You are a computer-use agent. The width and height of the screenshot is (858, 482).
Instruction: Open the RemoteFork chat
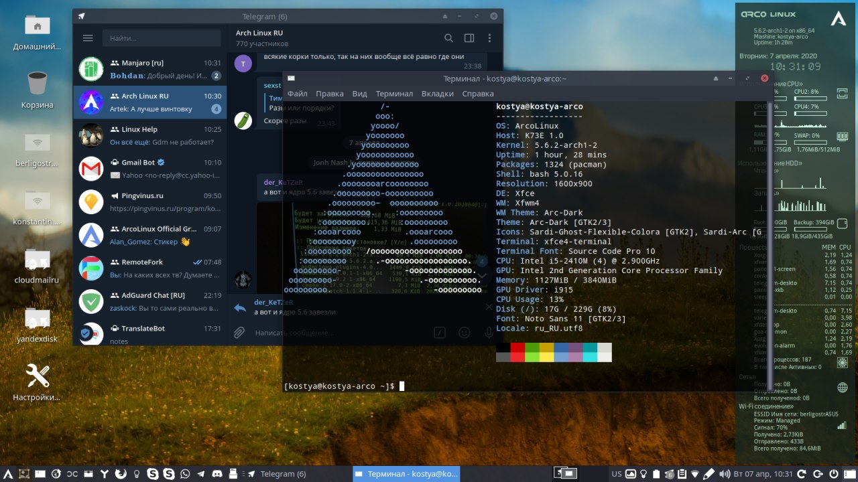(150, 268)
